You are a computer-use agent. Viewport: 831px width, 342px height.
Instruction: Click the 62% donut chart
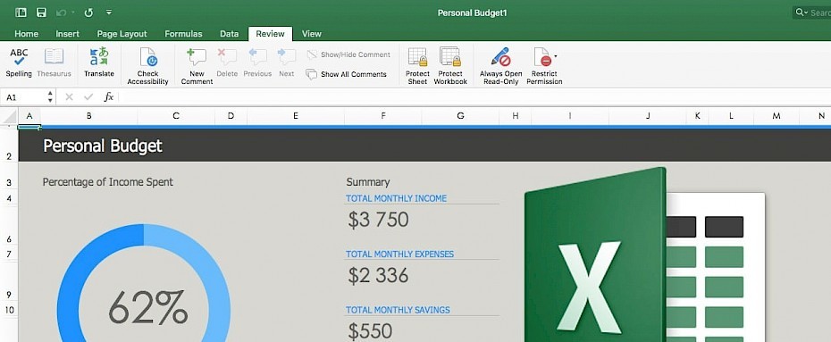(144, 283)
